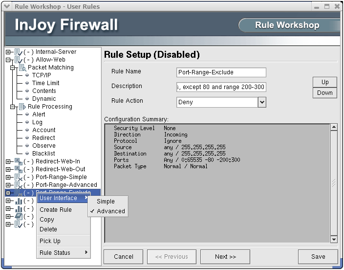Select the Time Limit tree node

coord(45,83)
